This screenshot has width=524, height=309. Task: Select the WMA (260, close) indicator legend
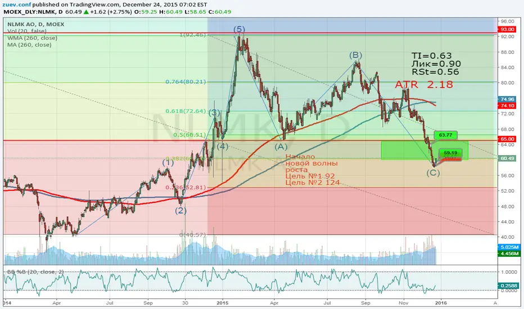pos(32,38)
